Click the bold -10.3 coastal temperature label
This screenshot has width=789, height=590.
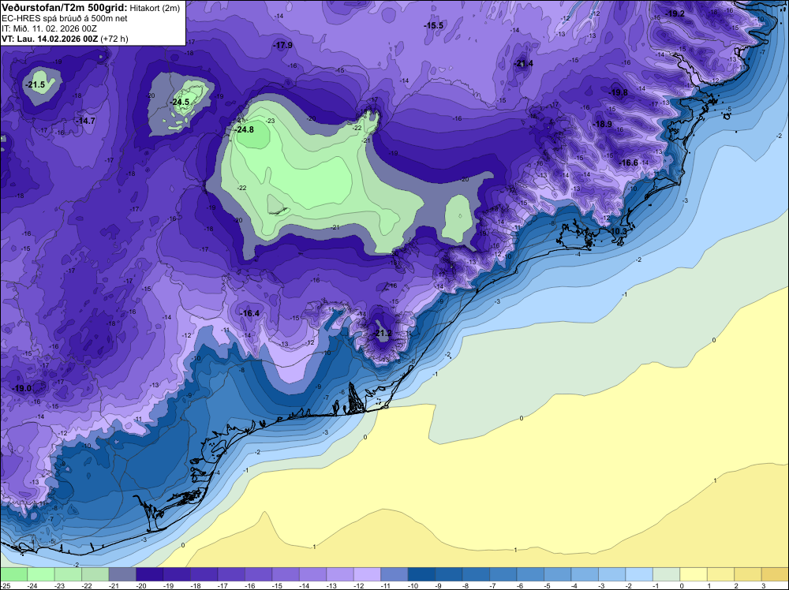(x=618, y=231)
